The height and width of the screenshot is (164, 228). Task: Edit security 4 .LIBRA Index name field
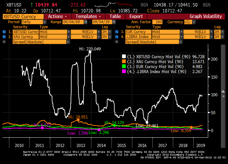[138, 37]
